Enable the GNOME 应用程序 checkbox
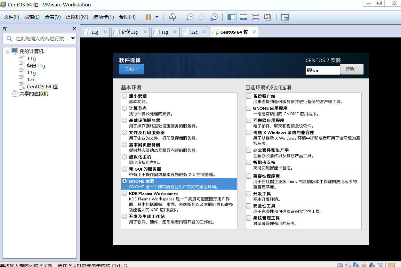The width and height of the screenshot is (401, 267). pos(249,108)
